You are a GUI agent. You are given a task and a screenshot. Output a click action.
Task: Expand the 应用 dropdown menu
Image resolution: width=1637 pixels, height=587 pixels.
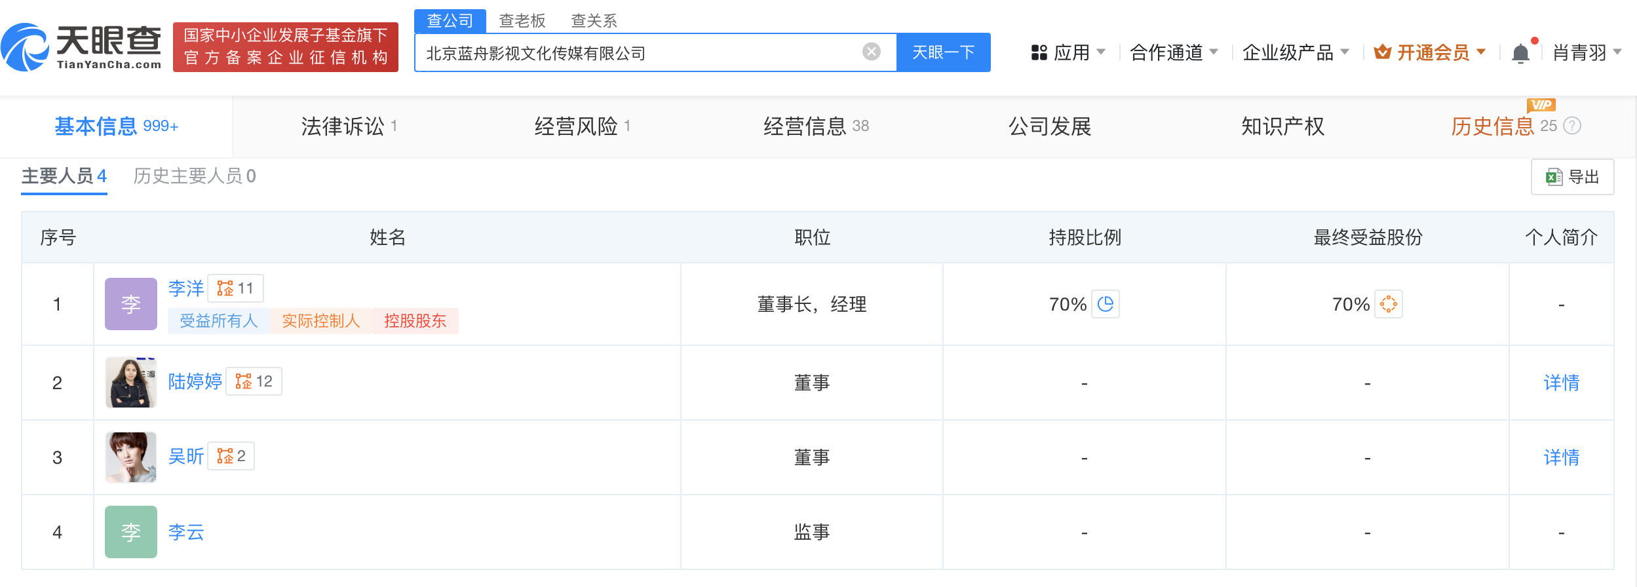click(1068, 52)
